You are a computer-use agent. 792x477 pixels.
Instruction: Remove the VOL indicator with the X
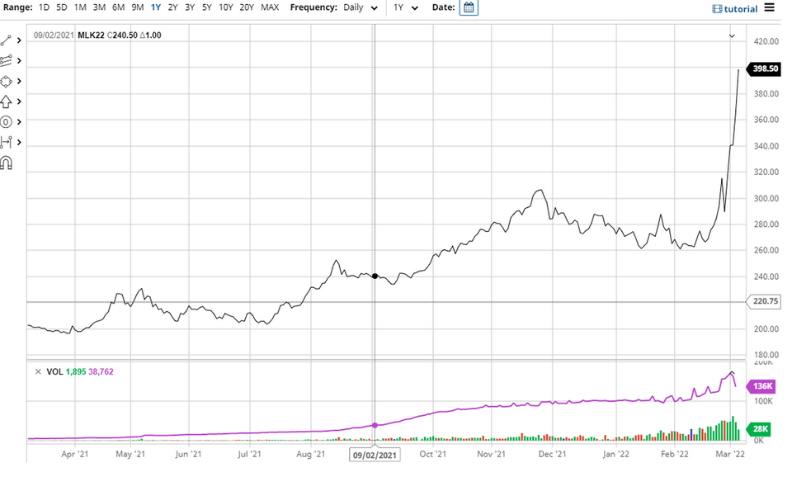point(37,372)
